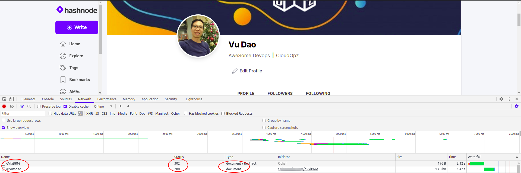Enable the Preserve log checkbox
The height and width of the screenshot is (173, 521).
(39, 106)
